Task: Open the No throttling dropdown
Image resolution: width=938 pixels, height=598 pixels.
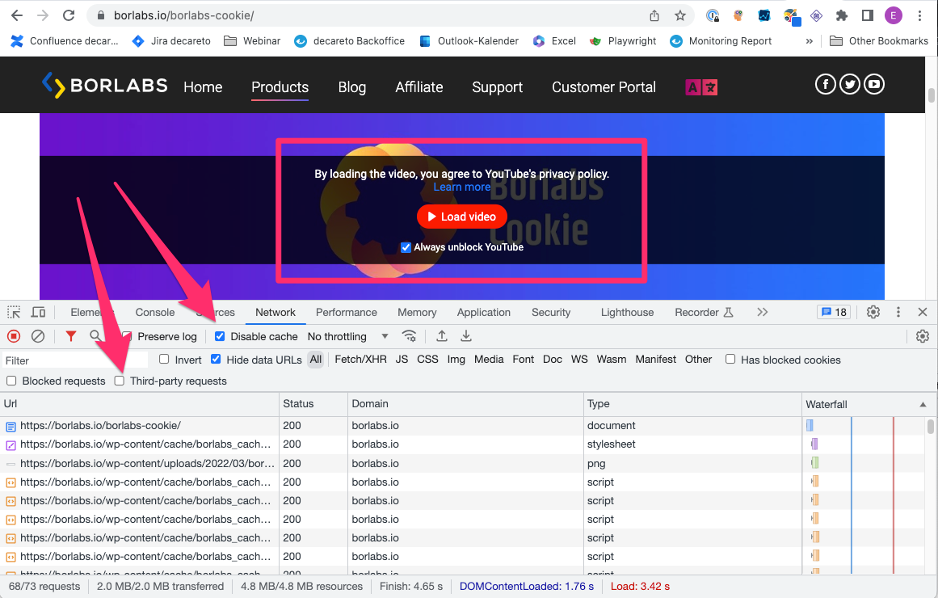Action: click(347, 336)
